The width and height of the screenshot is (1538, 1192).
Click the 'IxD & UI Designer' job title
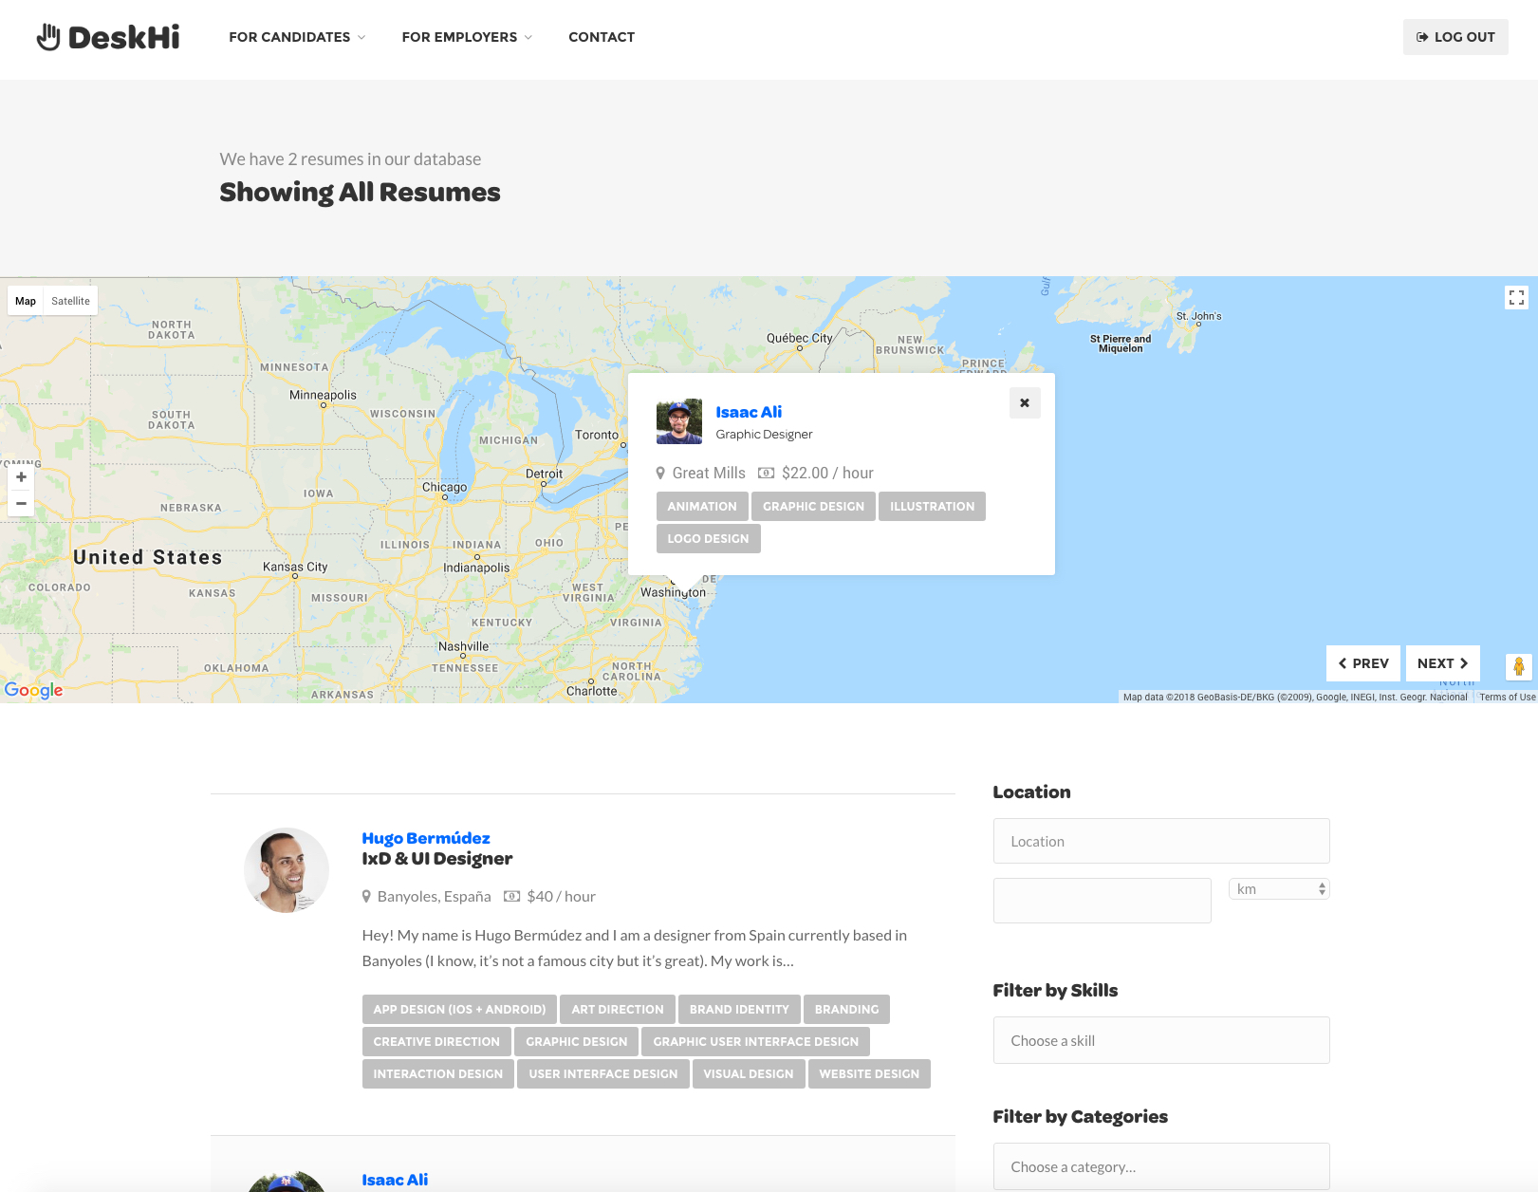tap(437, 859)
